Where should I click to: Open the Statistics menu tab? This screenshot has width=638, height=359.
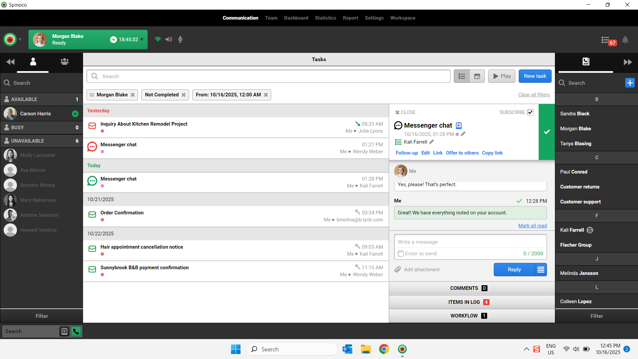click(325, 18)
